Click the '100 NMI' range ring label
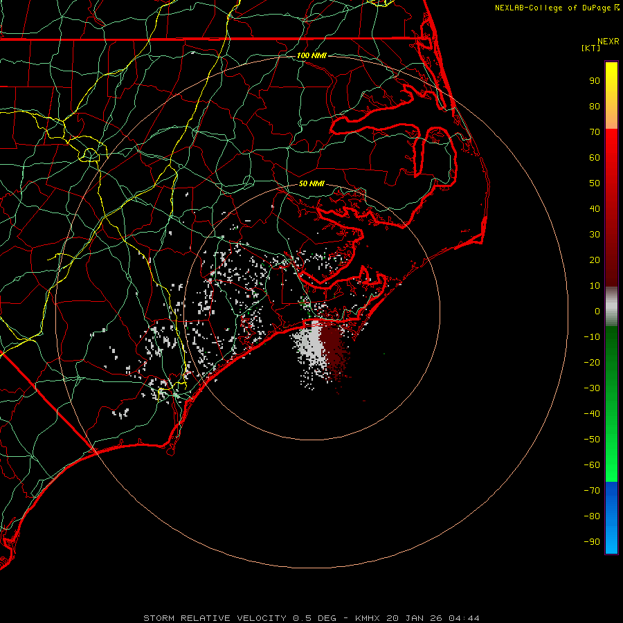Screen dimensions: 623x623 tap(311, 55)
